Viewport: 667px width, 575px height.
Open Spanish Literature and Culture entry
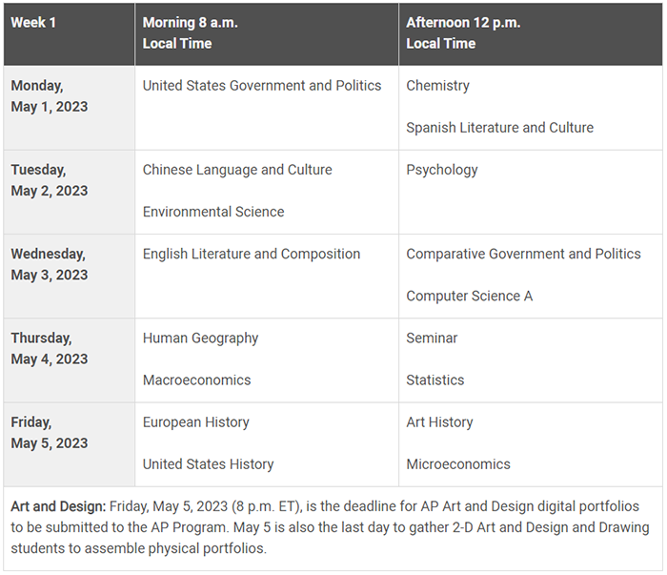point(499,128)
